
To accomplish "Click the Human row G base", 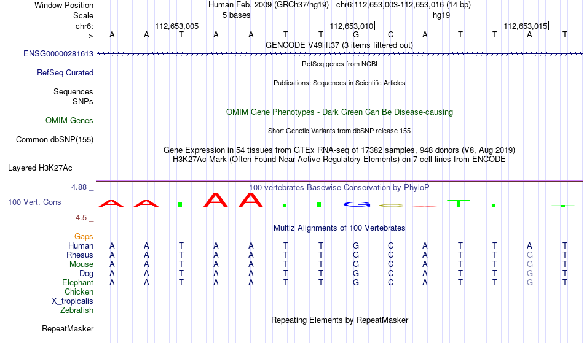I will [356, 246].
